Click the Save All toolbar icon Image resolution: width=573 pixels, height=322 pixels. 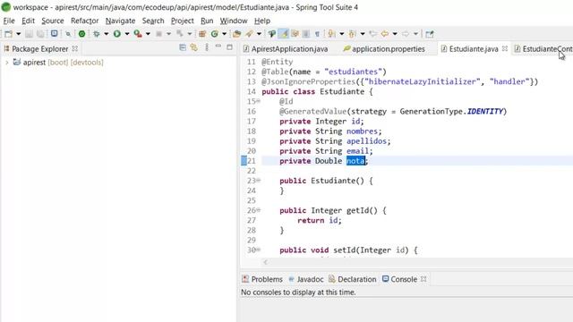40,34
